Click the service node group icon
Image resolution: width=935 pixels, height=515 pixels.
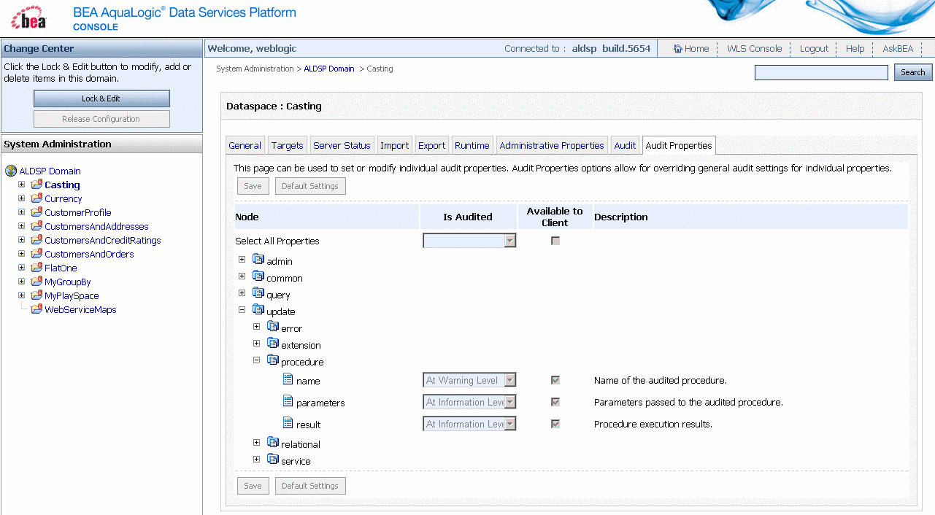pos(273,459)
